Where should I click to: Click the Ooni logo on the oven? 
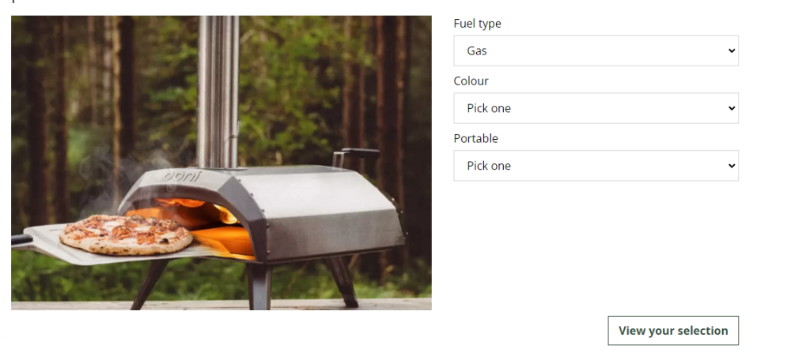point(182,176)
